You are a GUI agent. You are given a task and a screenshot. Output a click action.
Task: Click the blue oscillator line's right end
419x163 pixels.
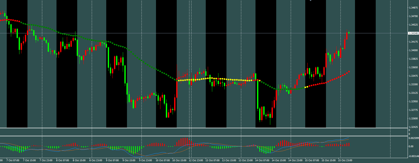pos(349,138)
